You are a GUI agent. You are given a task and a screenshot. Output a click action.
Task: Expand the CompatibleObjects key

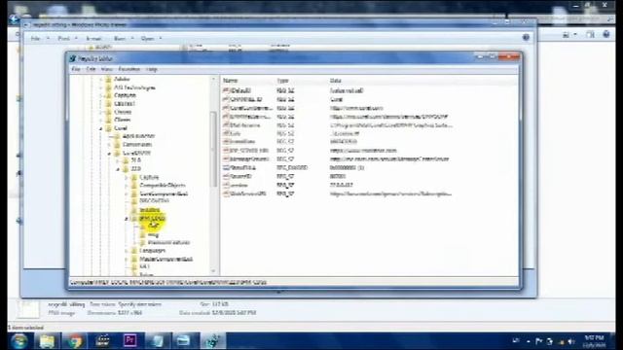pyautogui.click(x=127, y=186)
